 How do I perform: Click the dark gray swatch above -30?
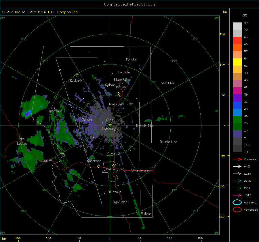[237, 148]
